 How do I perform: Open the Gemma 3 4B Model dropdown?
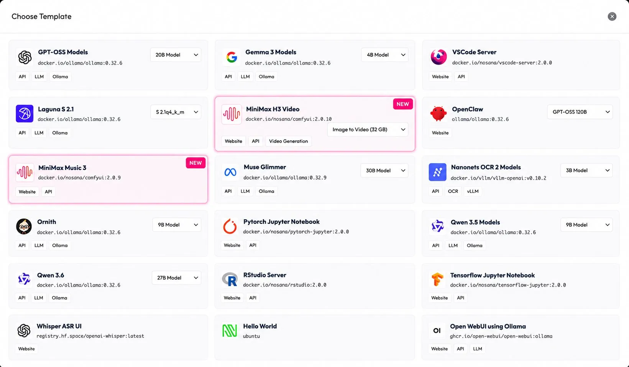[x=385, y=55]
